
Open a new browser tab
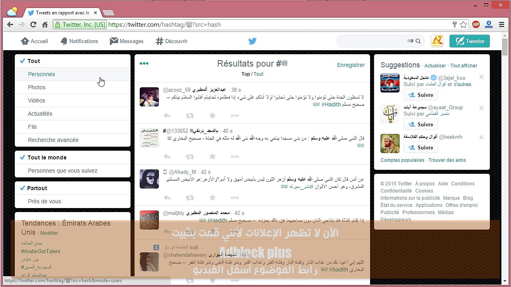(x=108, y=13)
